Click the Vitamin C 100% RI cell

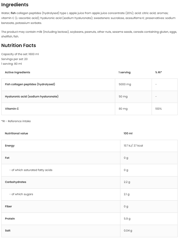[x=158, y=109]
